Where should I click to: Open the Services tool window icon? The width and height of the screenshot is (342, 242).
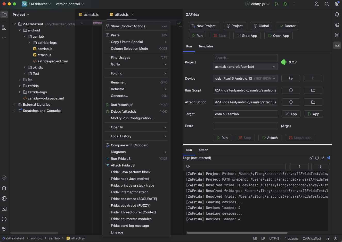tap(4, 198)
